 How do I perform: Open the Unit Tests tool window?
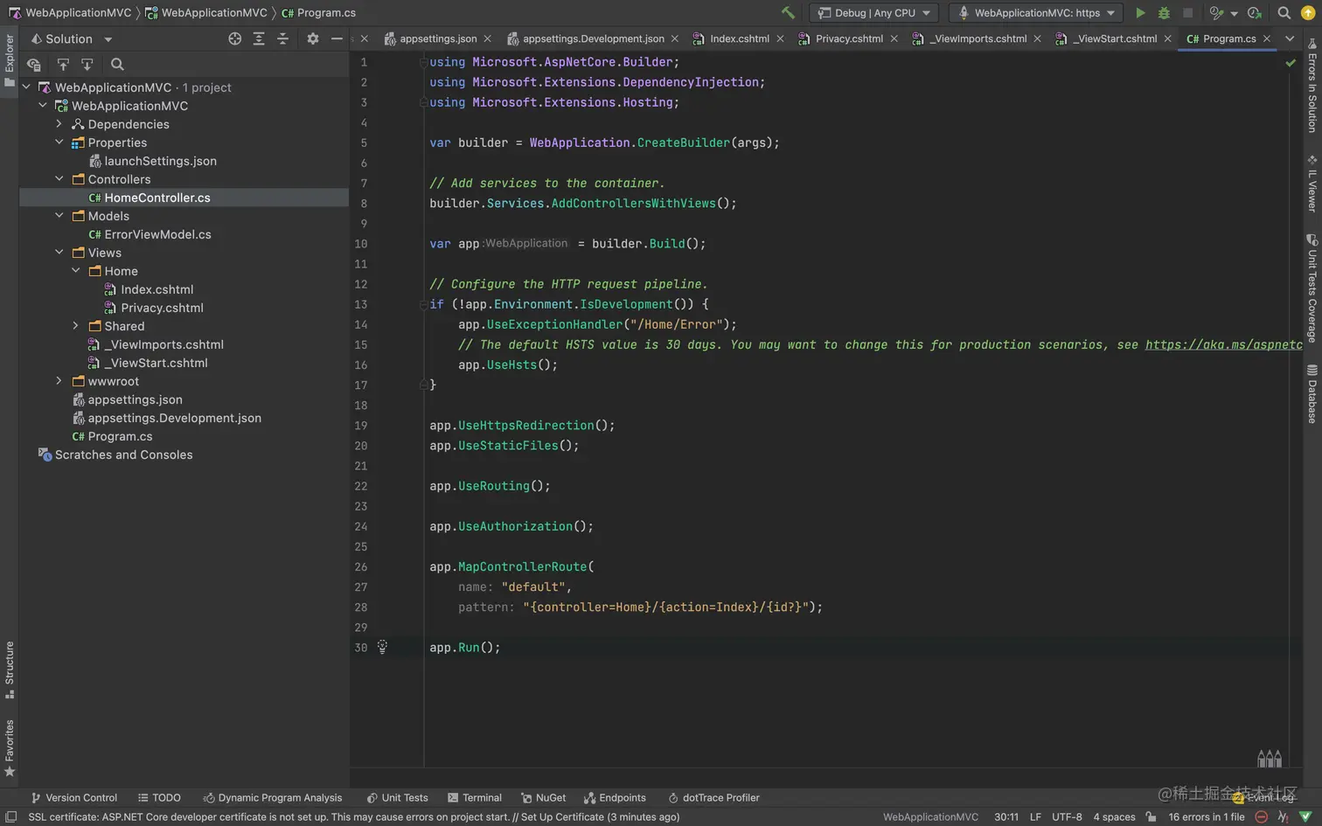tap(397, 797)
